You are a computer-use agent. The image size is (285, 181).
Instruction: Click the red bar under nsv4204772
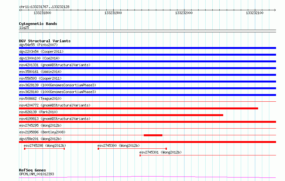click(x=139, y=108)
